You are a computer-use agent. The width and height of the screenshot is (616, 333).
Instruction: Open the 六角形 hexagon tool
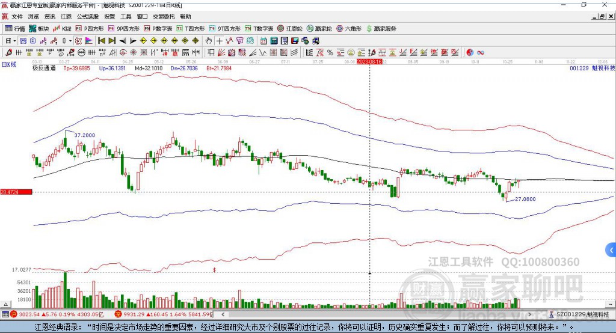click(349, 29)
